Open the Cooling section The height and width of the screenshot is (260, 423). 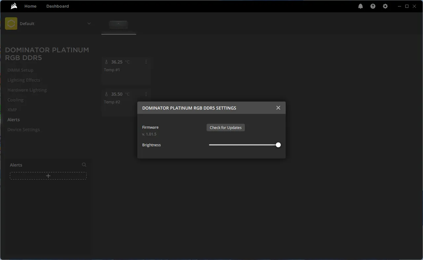point(16,100)
